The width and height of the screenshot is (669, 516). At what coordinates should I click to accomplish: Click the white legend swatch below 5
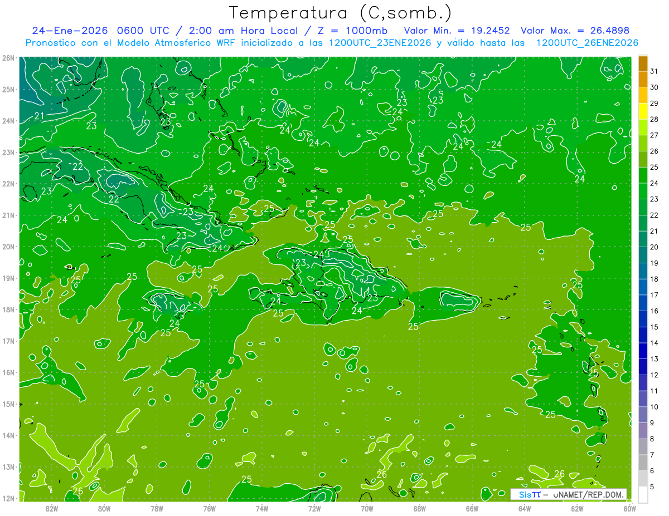tap(643, 494)
